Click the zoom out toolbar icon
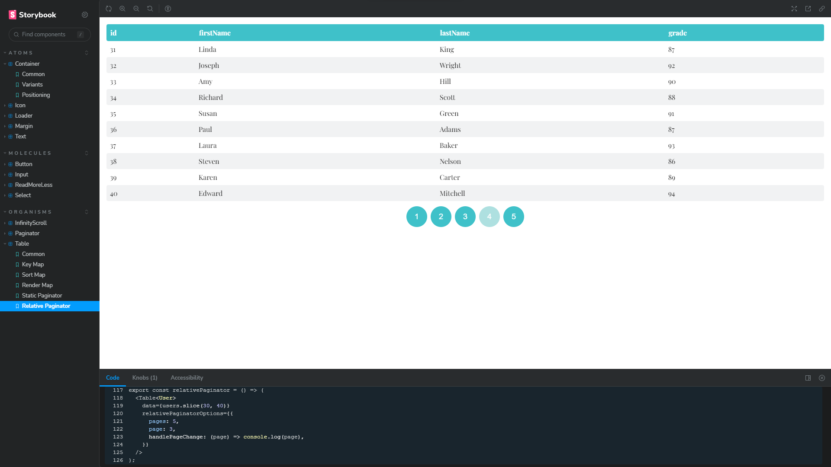Viewport: 831px width, 467px height. (x=136, y=9)
